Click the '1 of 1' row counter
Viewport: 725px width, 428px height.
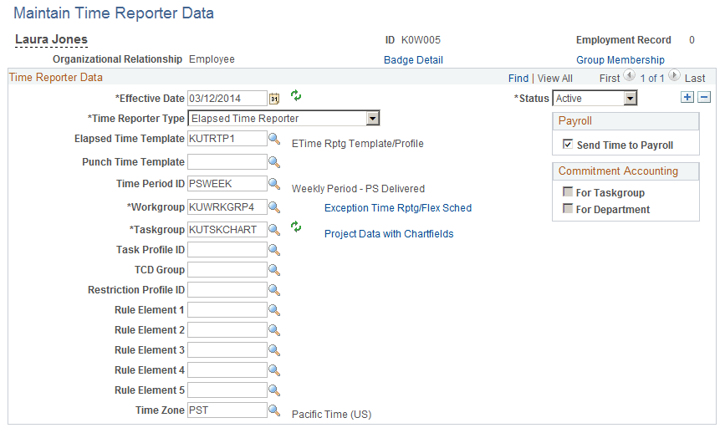pos(652,79)
